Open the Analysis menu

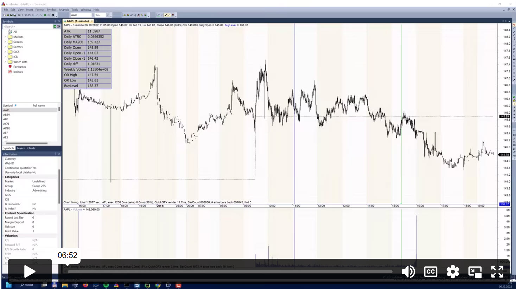(x=64, y=10)
